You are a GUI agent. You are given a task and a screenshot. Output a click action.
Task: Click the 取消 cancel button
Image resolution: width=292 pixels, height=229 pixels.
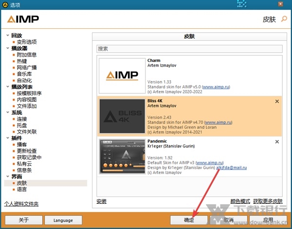229,220
